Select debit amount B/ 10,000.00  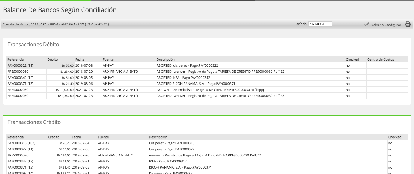[x=65, y=90]
